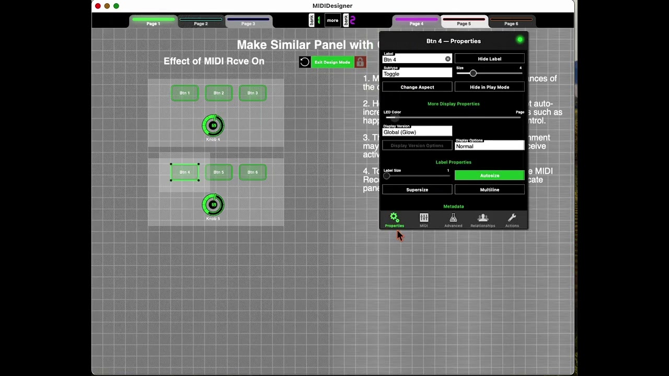Open Display Options Normal dropdown
This screenshot has width=669, height=376.
[x=490, y=145]
